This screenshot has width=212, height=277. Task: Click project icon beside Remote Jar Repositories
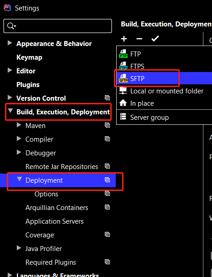coord(108,166)
